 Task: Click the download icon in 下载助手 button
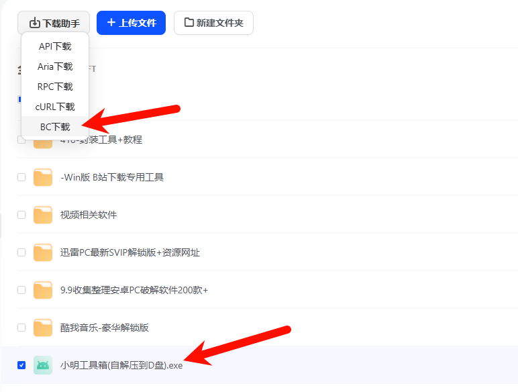[x=35, y=23]
